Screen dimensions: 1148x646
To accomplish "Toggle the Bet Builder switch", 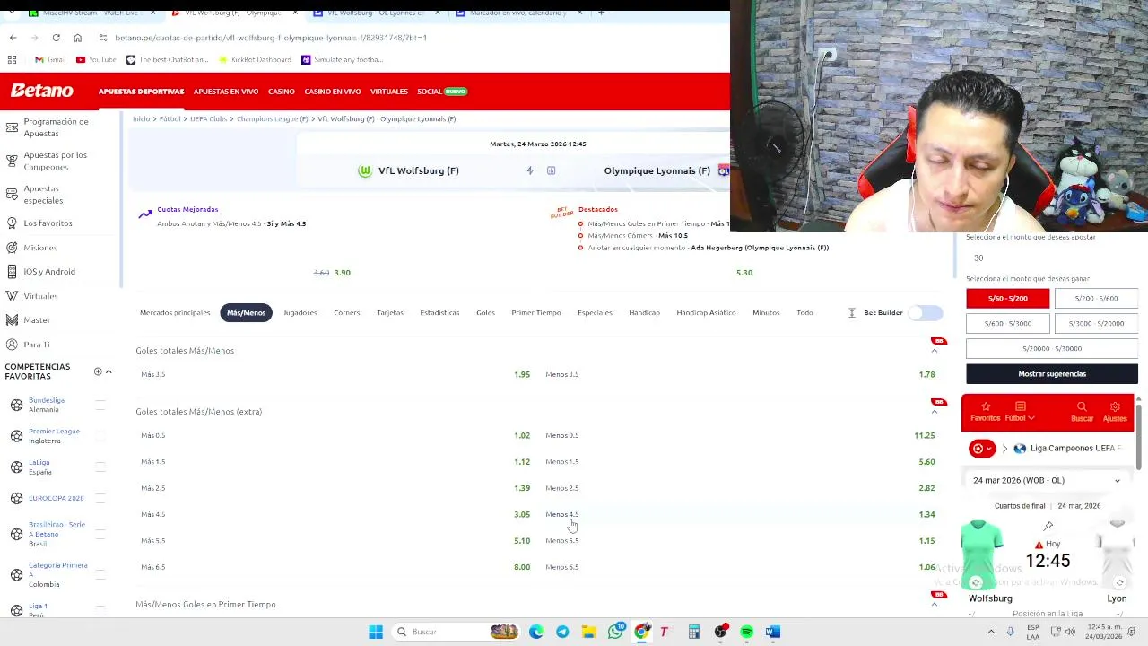I will click(x=925, y=312).
